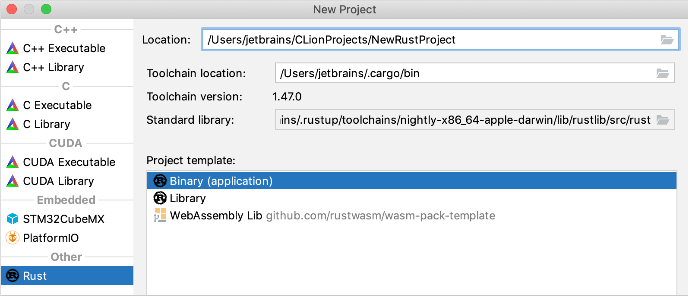The height and width of the screenshot is (297, 689).
Task: Select C++ Executable project type
Action: click(x=67, y=48)
